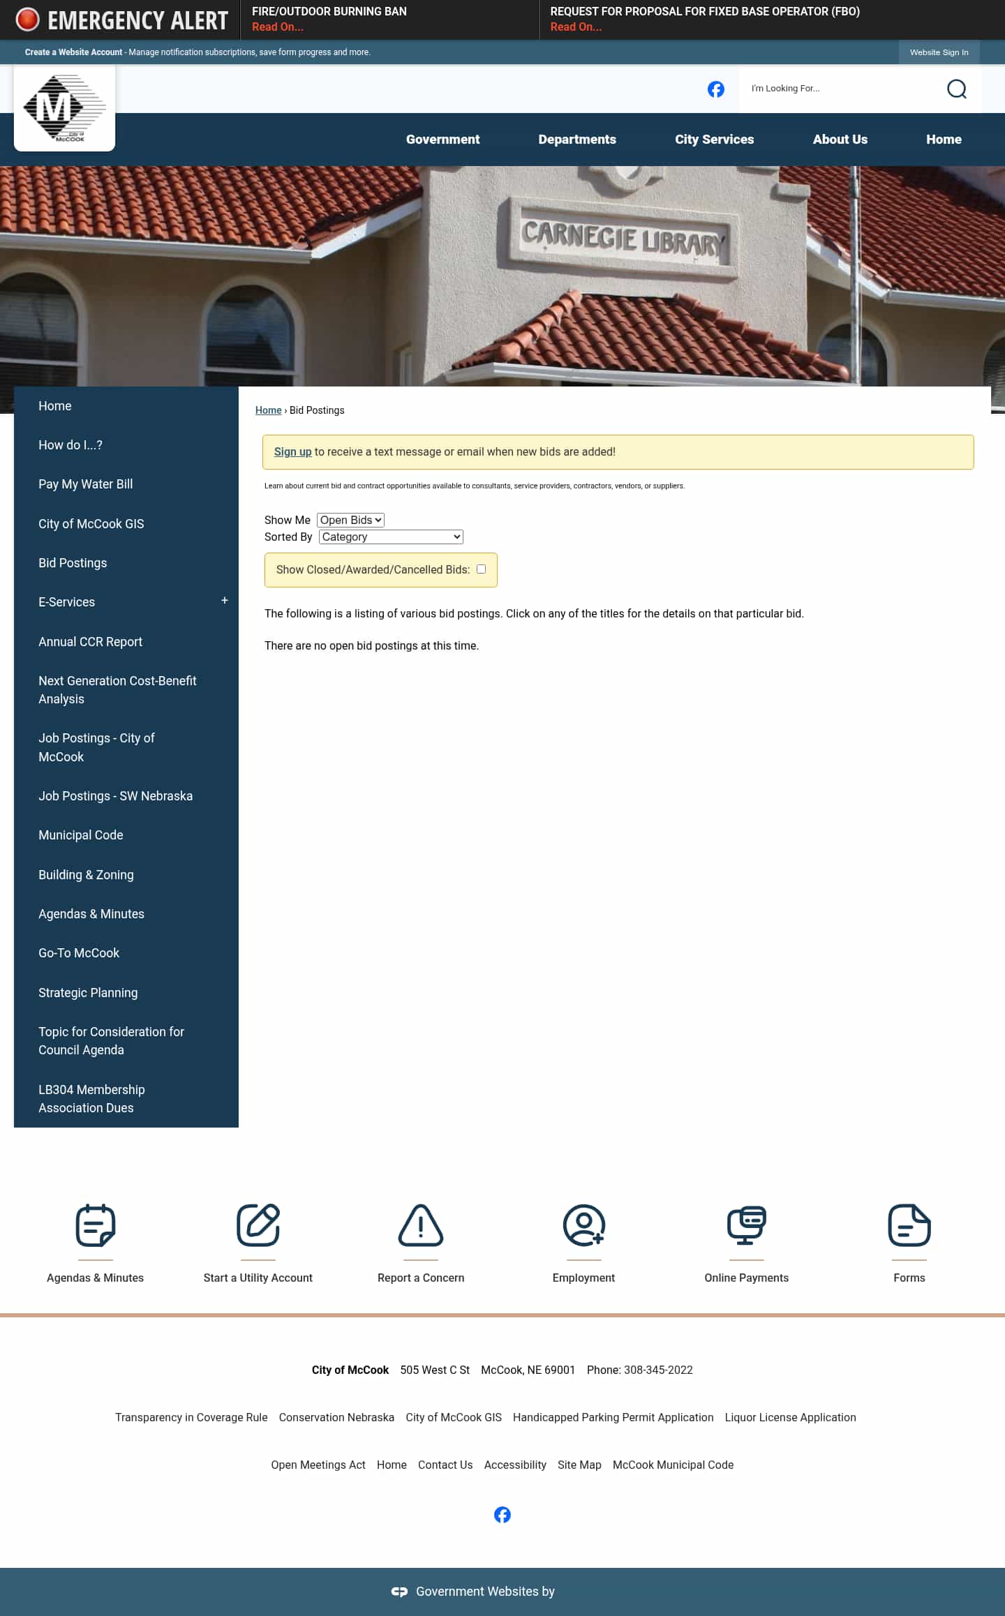Click the Website Sign In button

939,52
